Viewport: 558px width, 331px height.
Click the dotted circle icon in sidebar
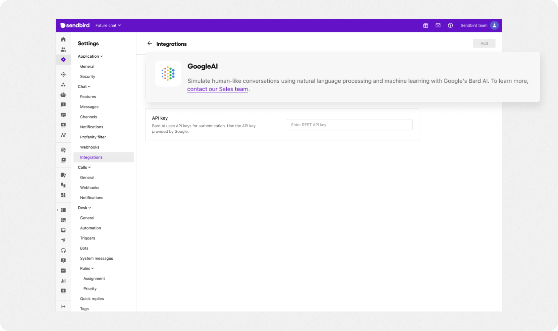click(63, 74)
